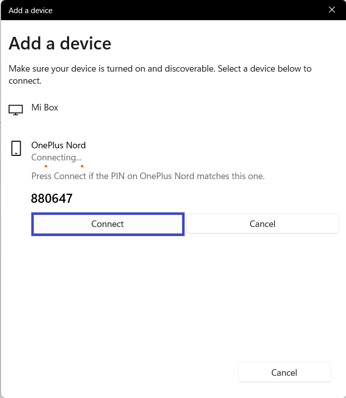
Task: Click the word 'connect.' ending the instructions
Action: point(25,80)
